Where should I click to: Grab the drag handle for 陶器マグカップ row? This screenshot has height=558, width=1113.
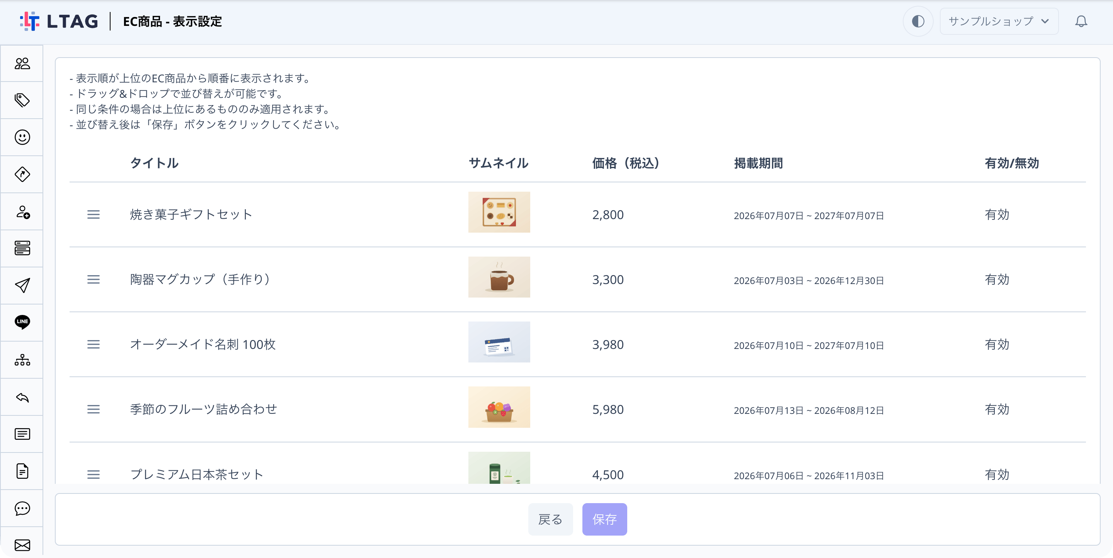(x=93, y=279)
